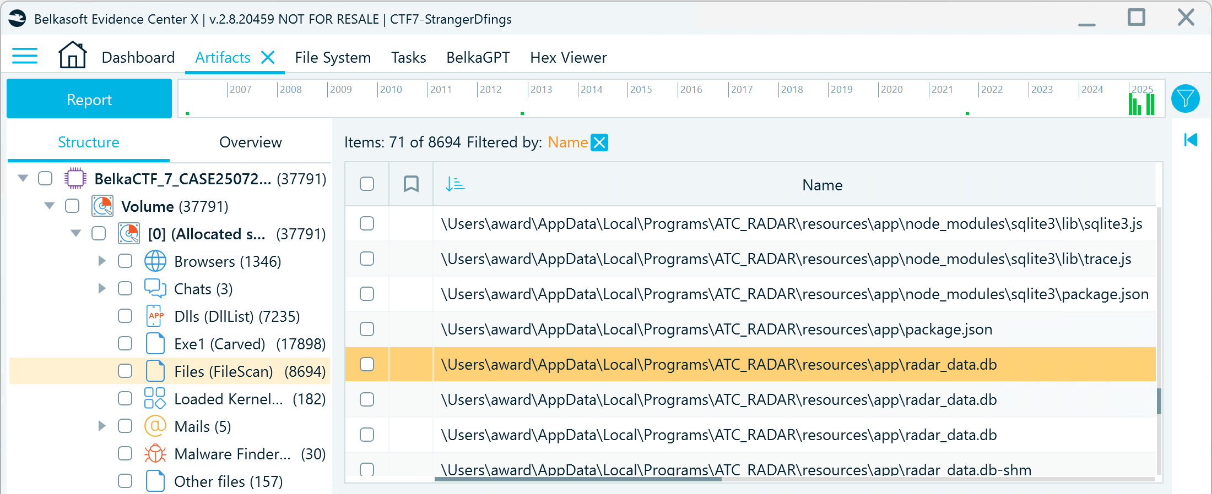
Task: Open the Dashboard tab
Action: point(138,57)
